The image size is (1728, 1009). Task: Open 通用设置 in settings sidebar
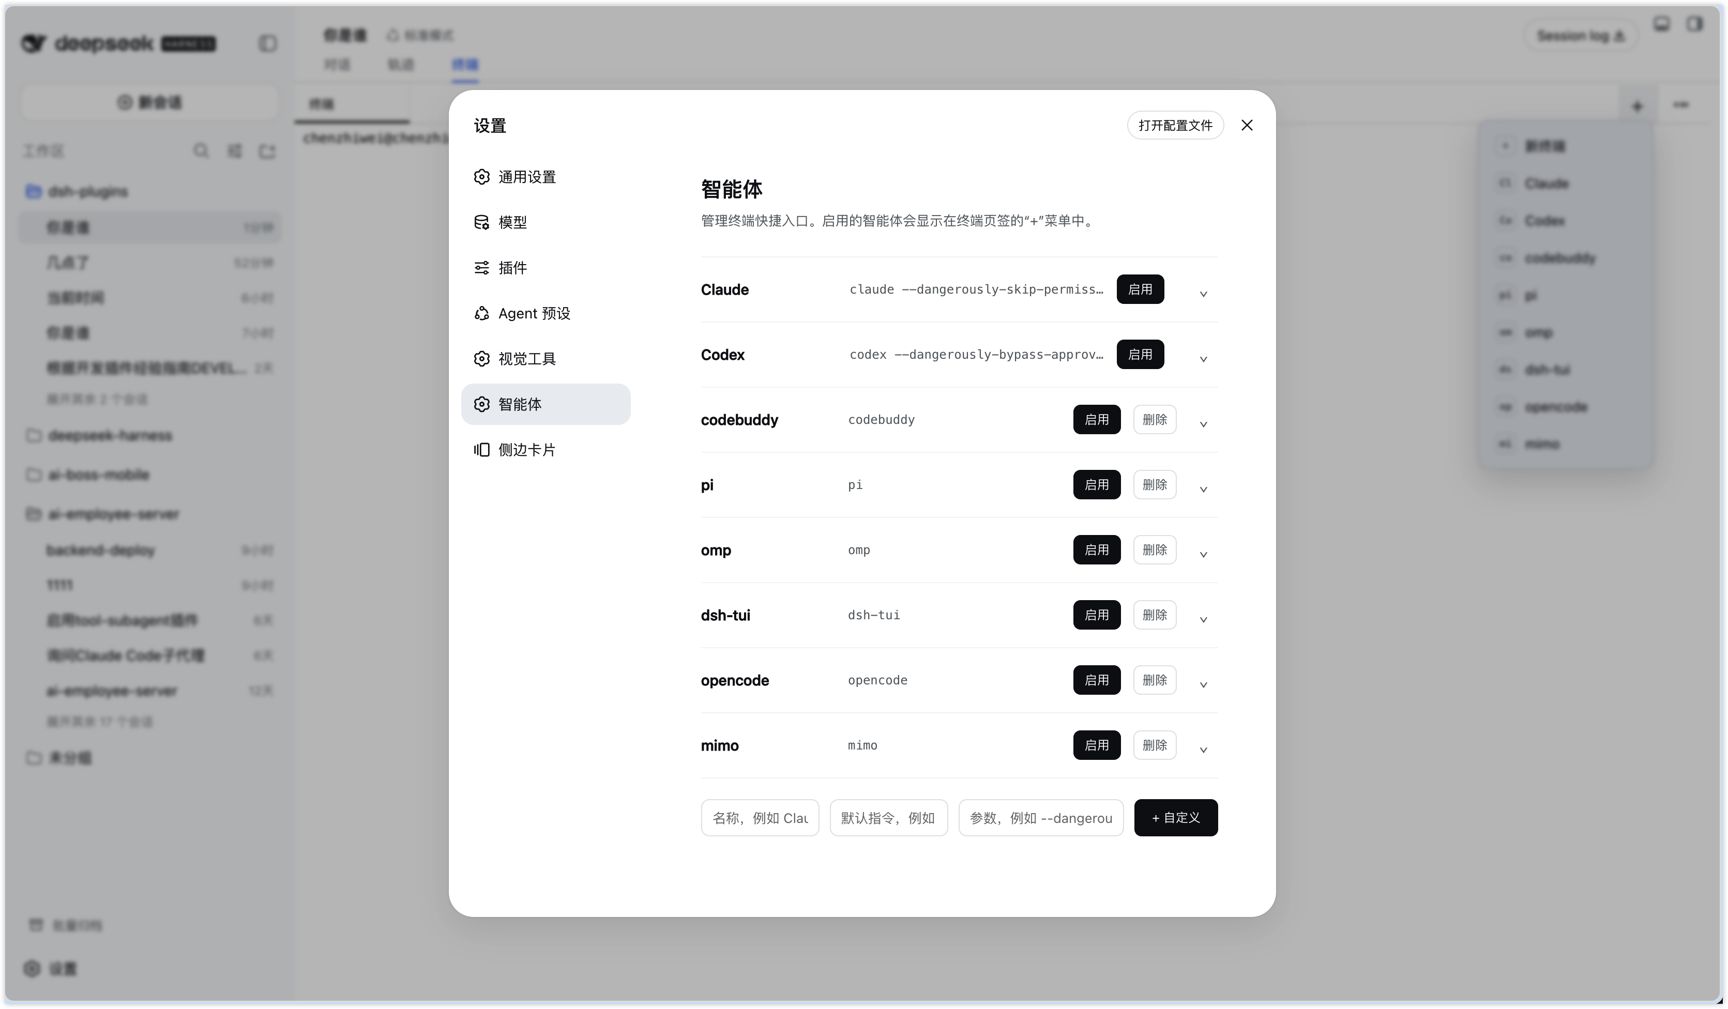tap(545, 177)
